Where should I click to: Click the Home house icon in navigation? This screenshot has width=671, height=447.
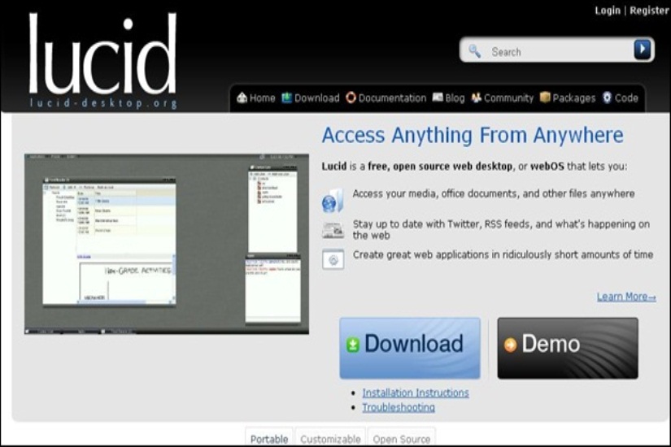point(242,98)
